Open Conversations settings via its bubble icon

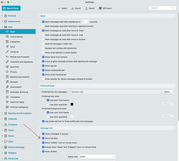[7, 37]
